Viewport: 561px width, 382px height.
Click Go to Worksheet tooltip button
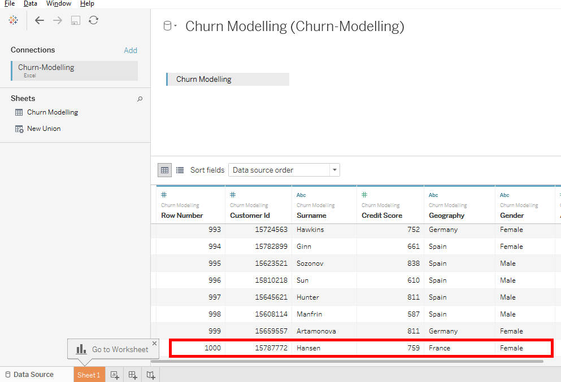coord(112,349)
